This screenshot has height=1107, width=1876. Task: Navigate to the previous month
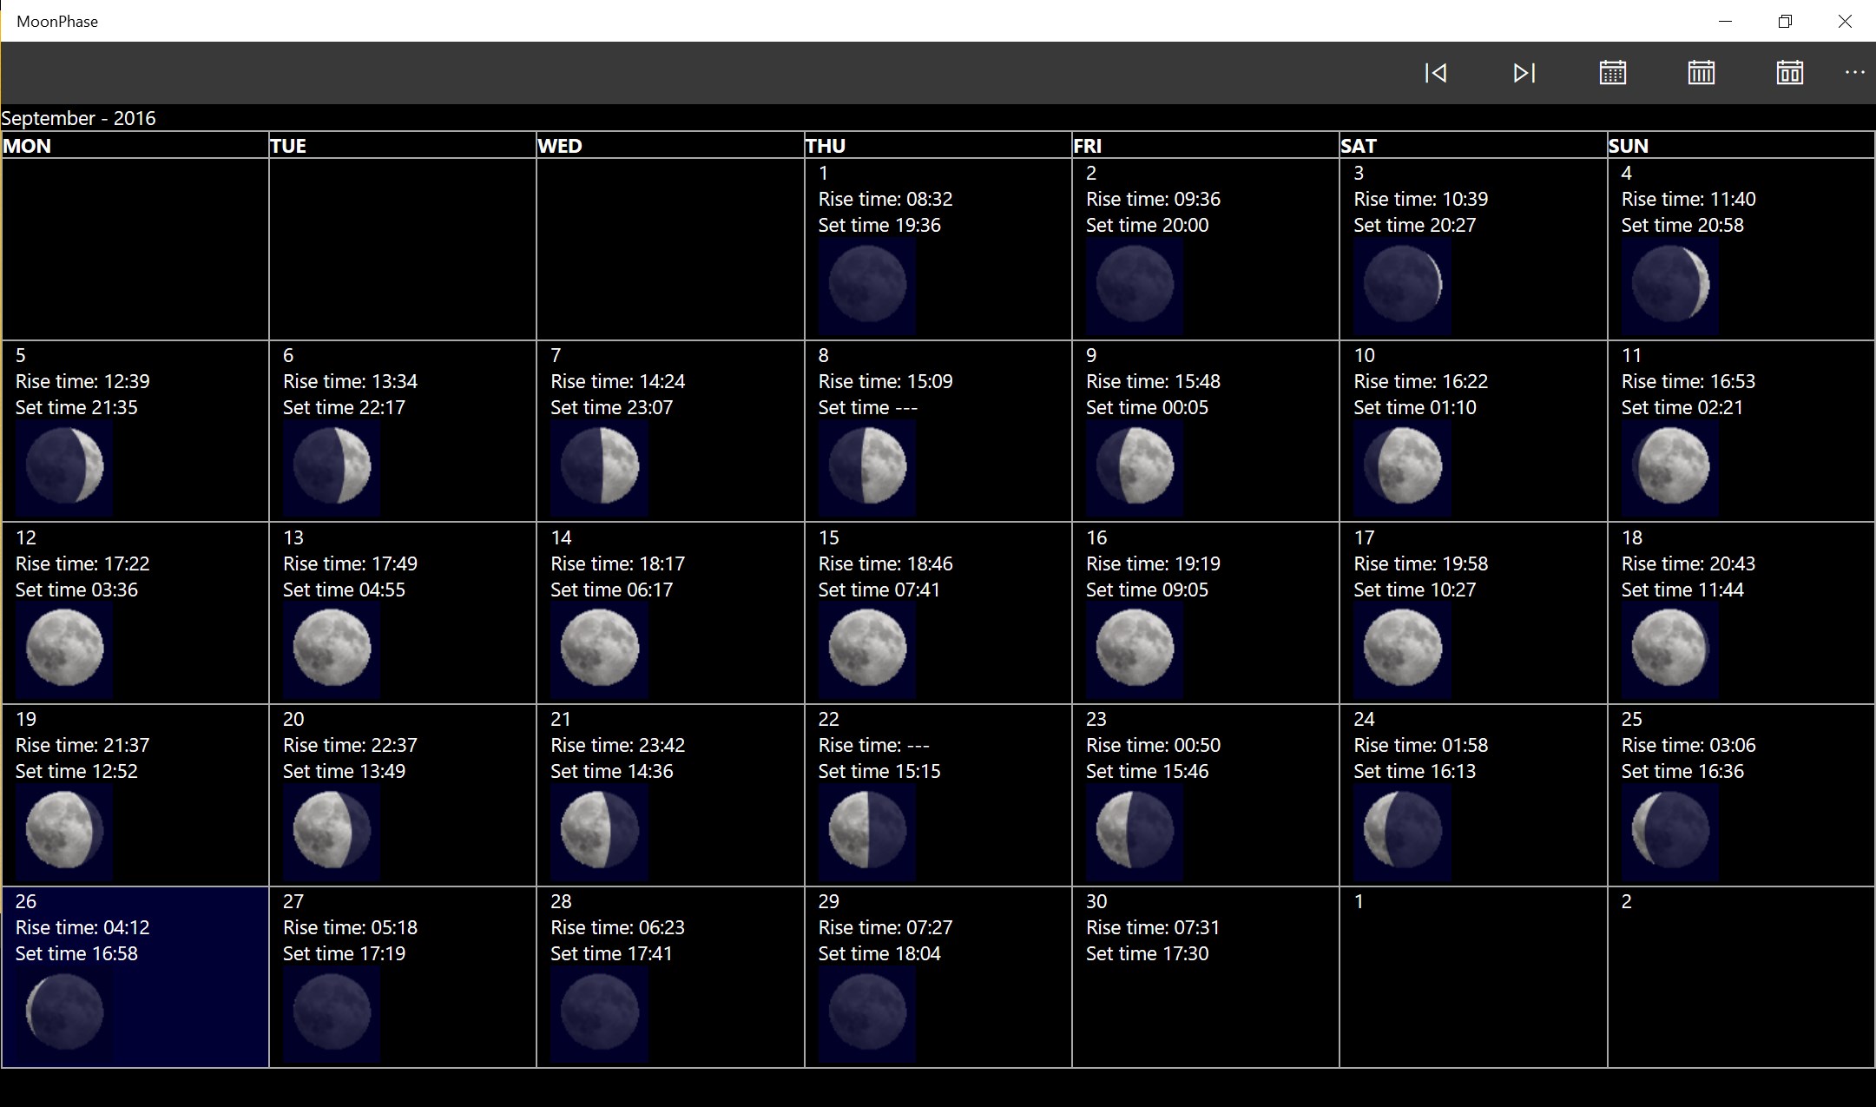pos(1436,72)
